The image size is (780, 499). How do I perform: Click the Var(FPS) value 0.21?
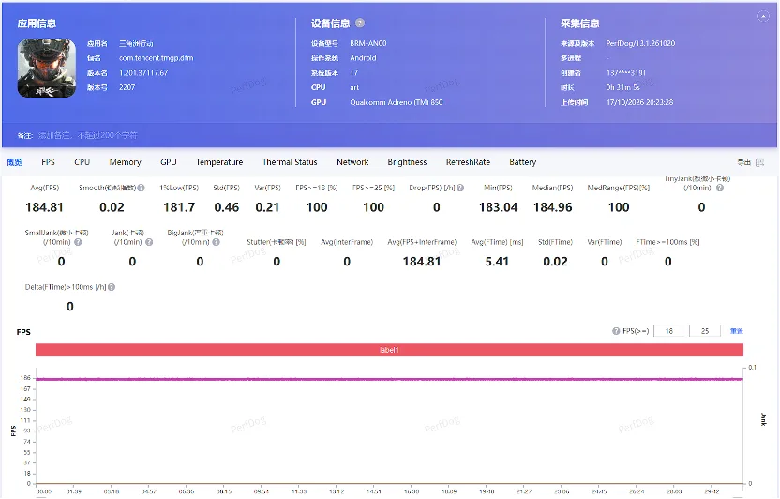click(x=267, y=207)
